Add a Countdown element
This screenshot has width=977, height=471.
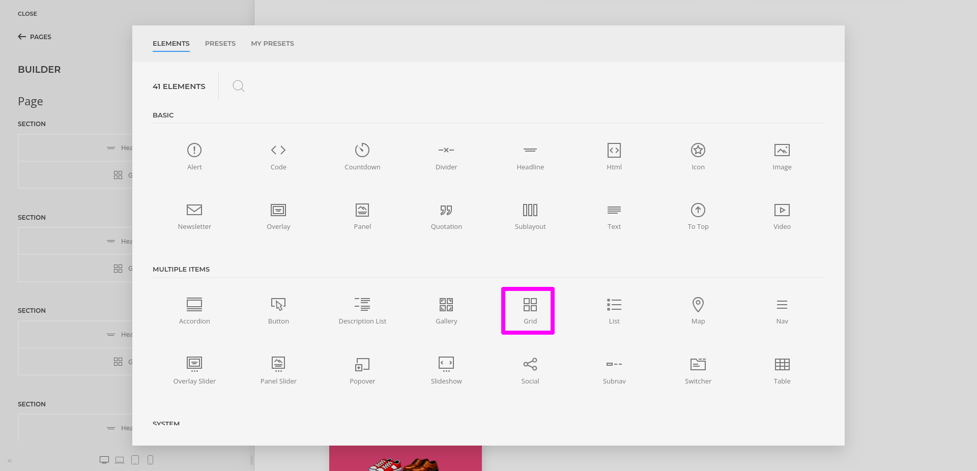coord(362,156)
